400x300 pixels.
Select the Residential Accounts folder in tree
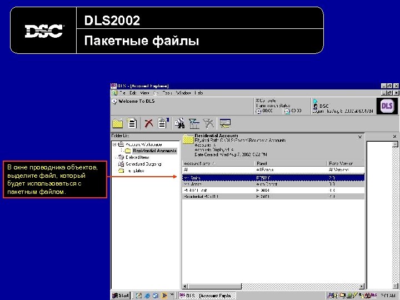[x=154, y=151]
